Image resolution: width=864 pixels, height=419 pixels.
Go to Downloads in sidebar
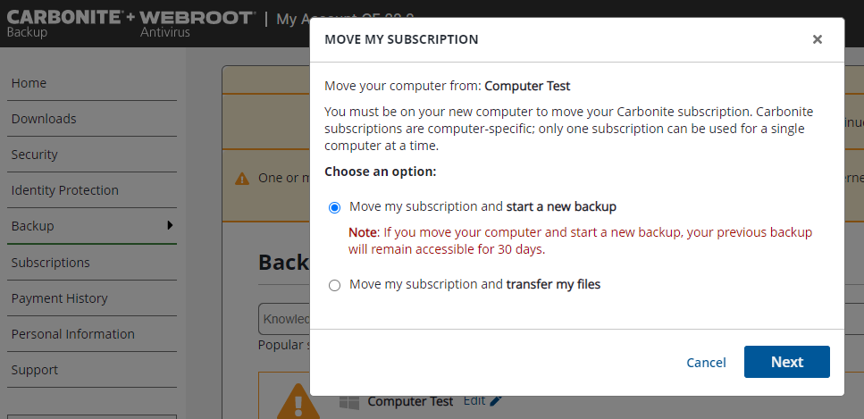44,119
